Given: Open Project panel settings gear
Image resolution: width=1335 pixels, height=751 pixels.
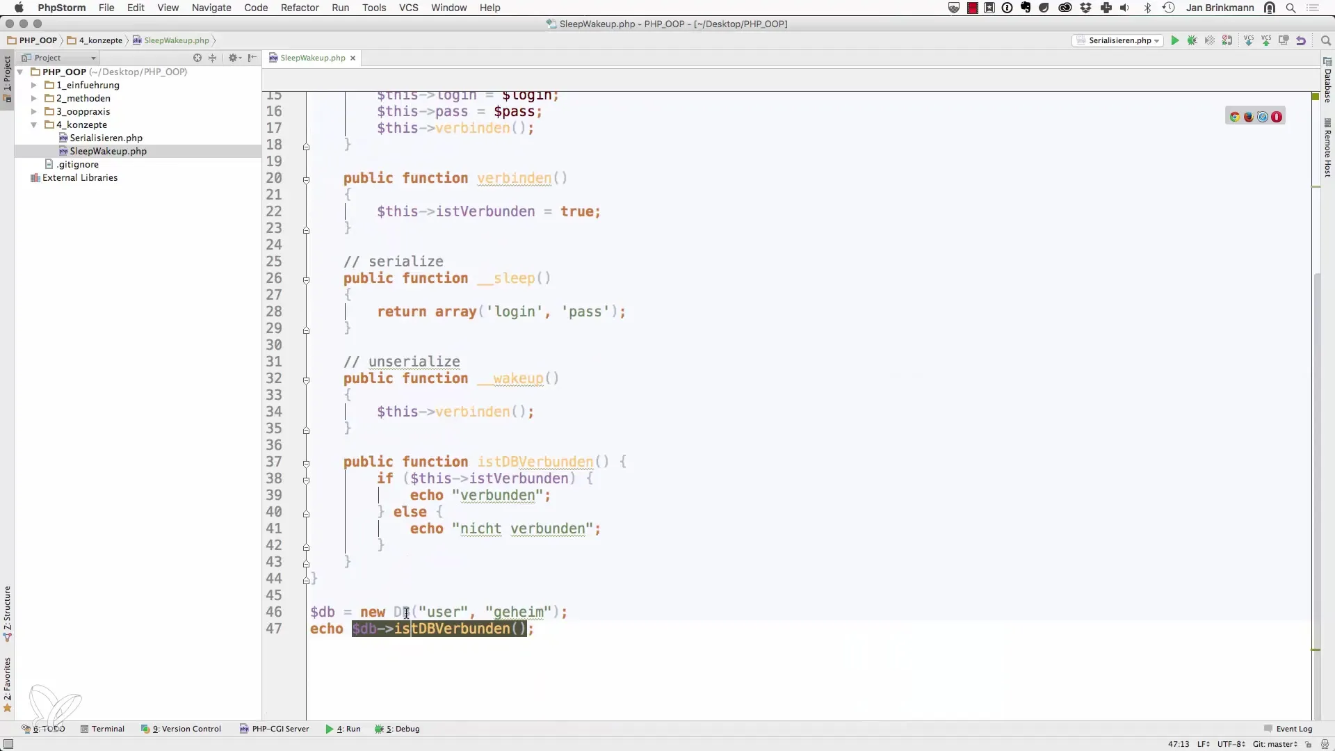Looking at the screenshot, I should click(x=234, y=58).
